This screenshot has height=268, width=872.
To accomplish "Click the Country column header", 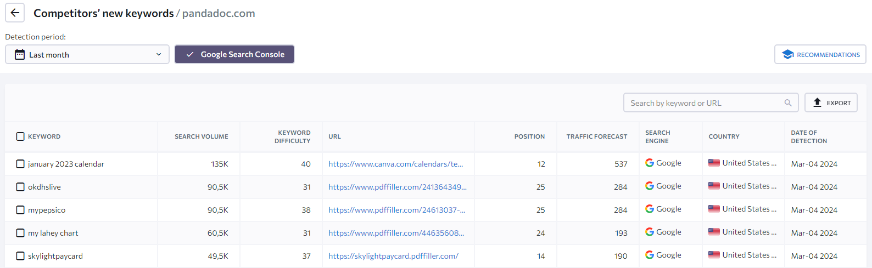I will click(x=724, y=136).
